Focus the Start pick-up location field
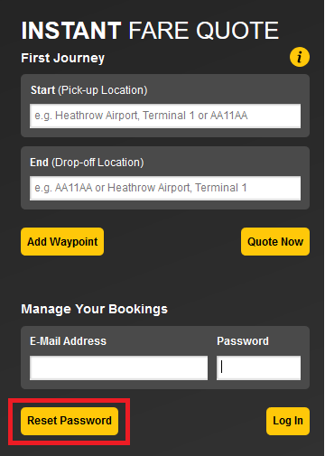Image resolution: width=325 pixels, height=456 pixels. click(x=165, y=116)
